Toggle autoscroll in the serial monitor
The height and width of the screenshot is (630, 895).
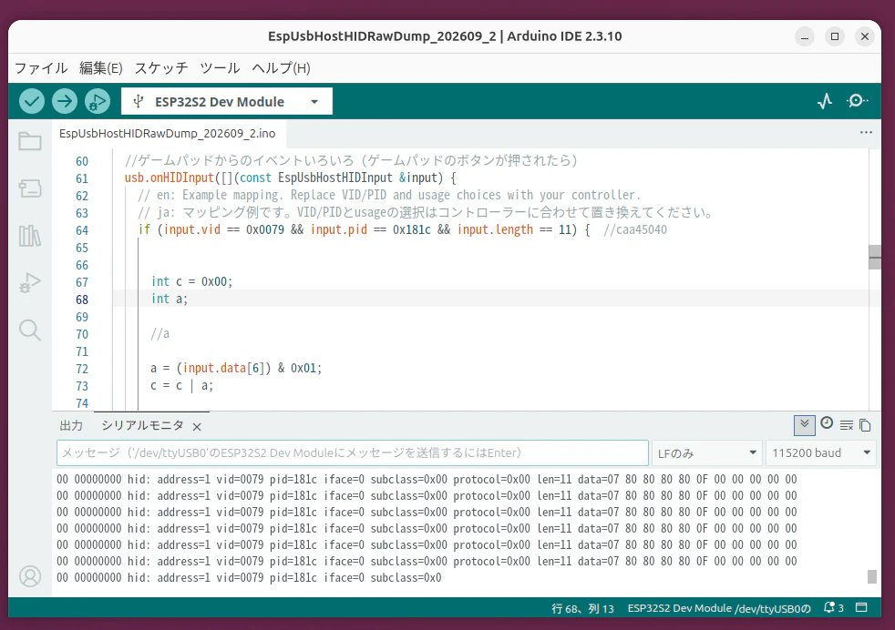(804, 425)
